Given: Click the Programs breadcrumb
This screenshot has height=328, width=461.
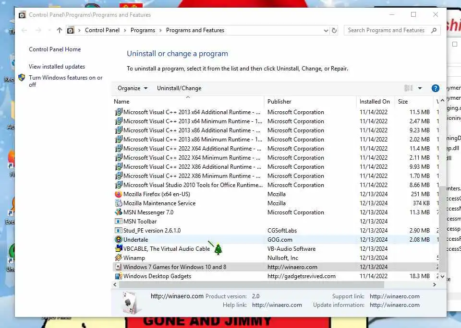Looking at the screenshot, I should (143, 30).
